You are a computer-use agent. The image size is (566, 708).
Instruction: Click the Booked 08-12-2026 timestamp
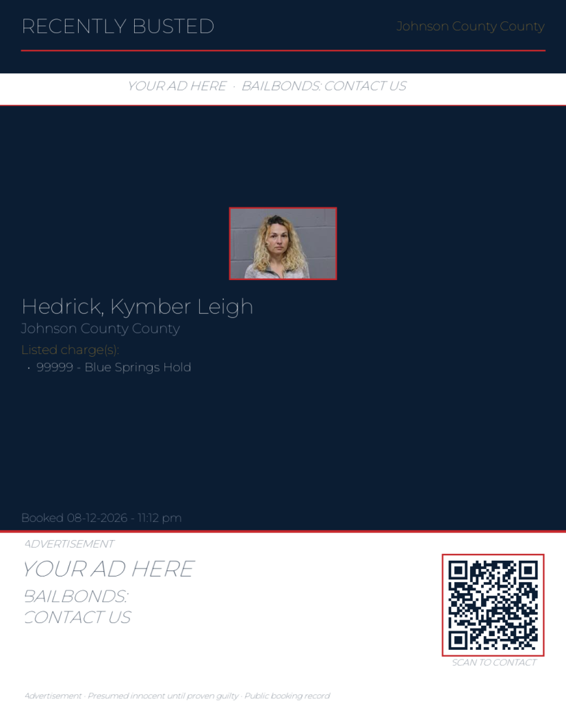pos(102,518)
